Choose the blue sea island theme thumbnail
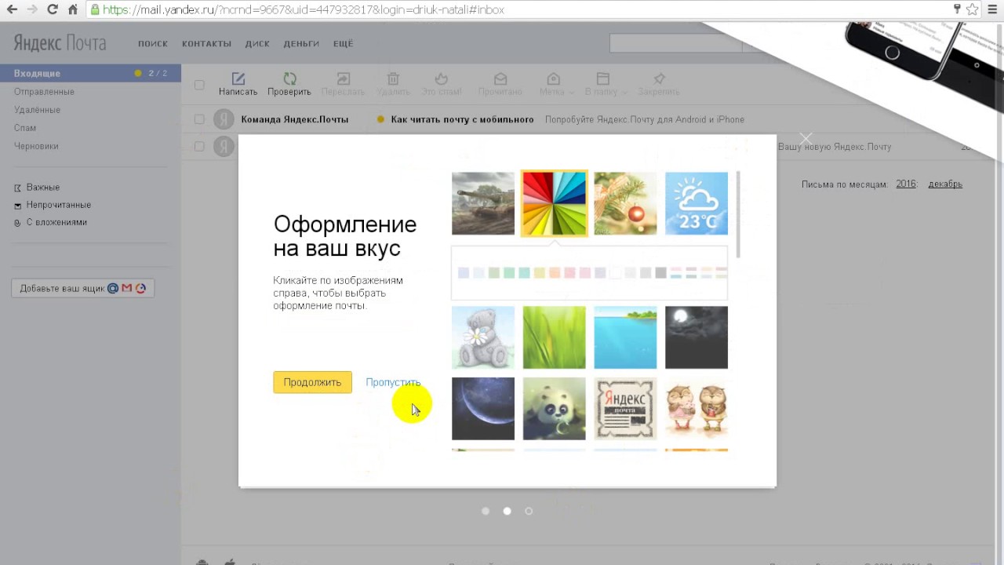 click(625, 337)
